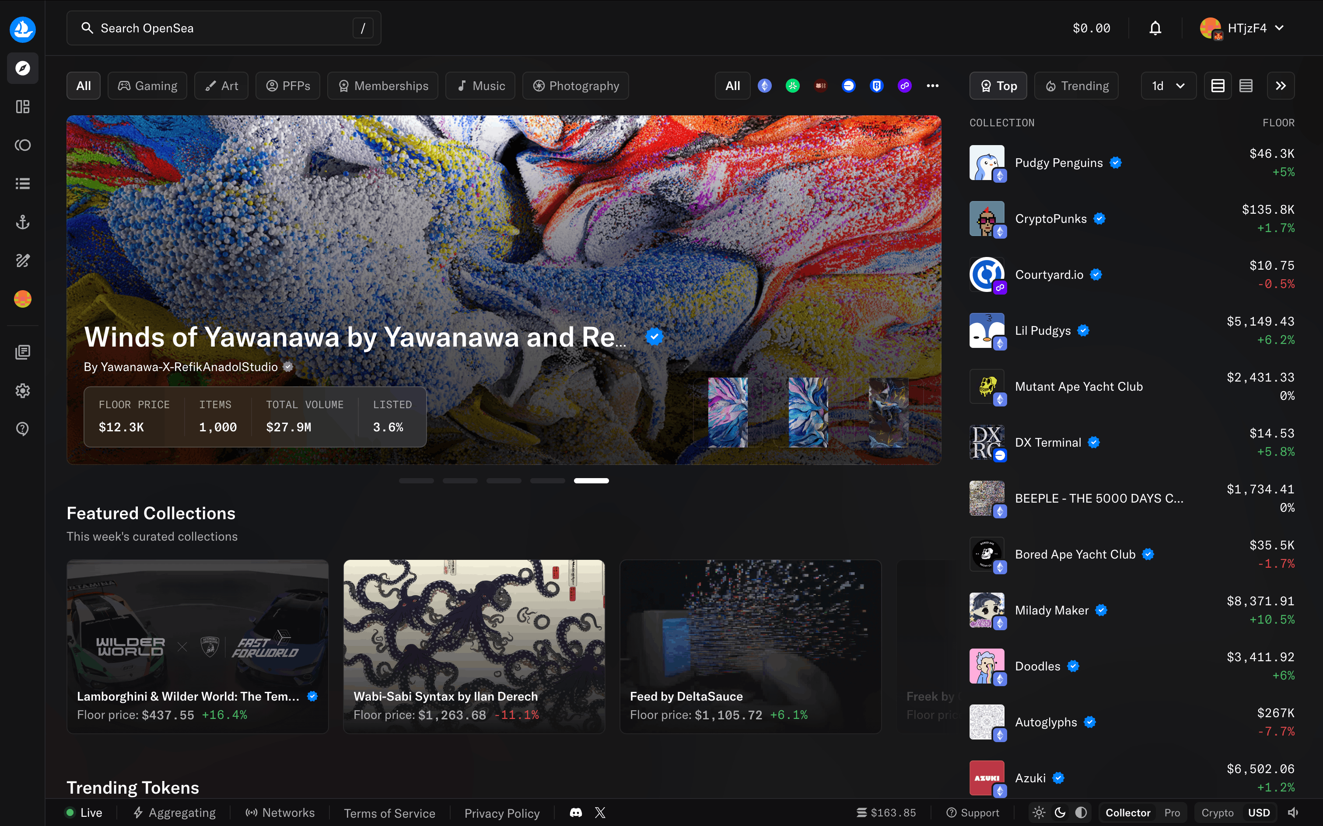
Task: Open the 1d timeframe dropdown
Action: point(1168,86)
